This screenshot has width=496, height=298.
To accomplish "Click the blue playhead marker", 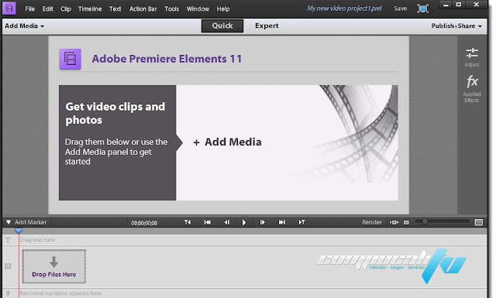I will point(19,231).
